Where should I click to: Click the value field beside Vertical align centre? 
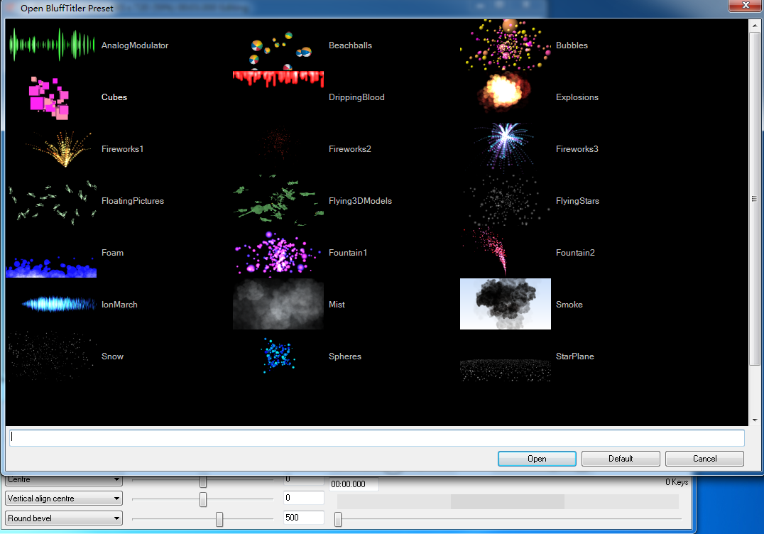[x=304, y=498]
